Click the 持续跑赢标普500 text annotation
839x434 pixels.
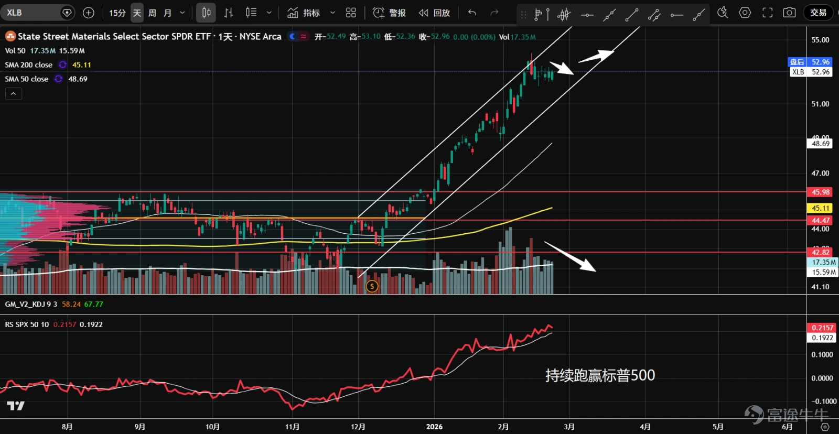click(x=600, y=375)
